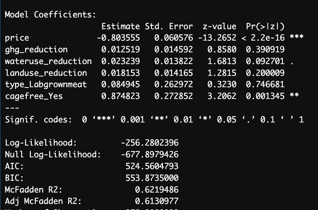Click the McFadden R2 value 0.6219486
Screen dimensions: 318x210
pos(157,190)
